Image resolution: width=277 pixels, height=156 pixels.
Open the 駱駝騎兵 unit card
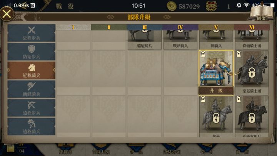(145, 40)
